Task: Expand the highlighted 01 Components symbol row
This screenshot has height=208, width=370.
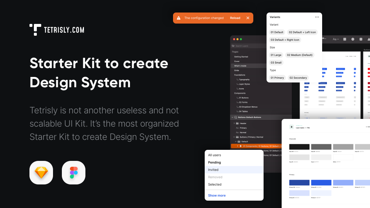Action: point(237,146)
